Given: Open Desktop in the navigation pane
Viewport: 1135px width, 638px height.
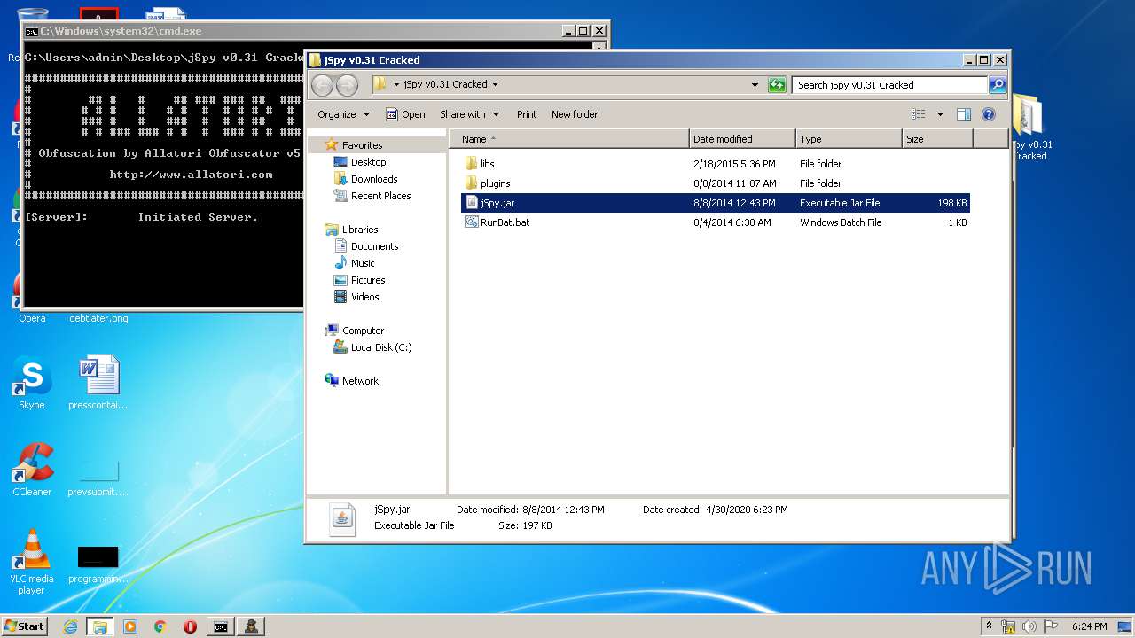Looking at the screenshot, I should click(x=368, y=162).
